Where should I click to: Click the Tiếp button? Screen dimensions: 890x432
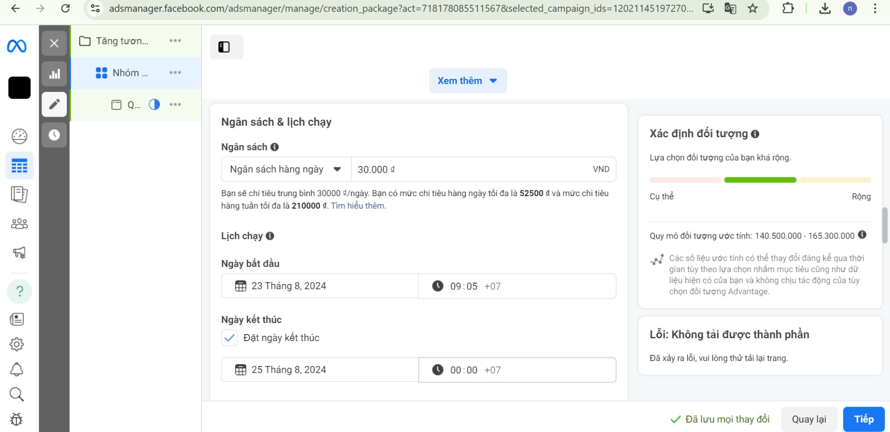coord(864,419)
